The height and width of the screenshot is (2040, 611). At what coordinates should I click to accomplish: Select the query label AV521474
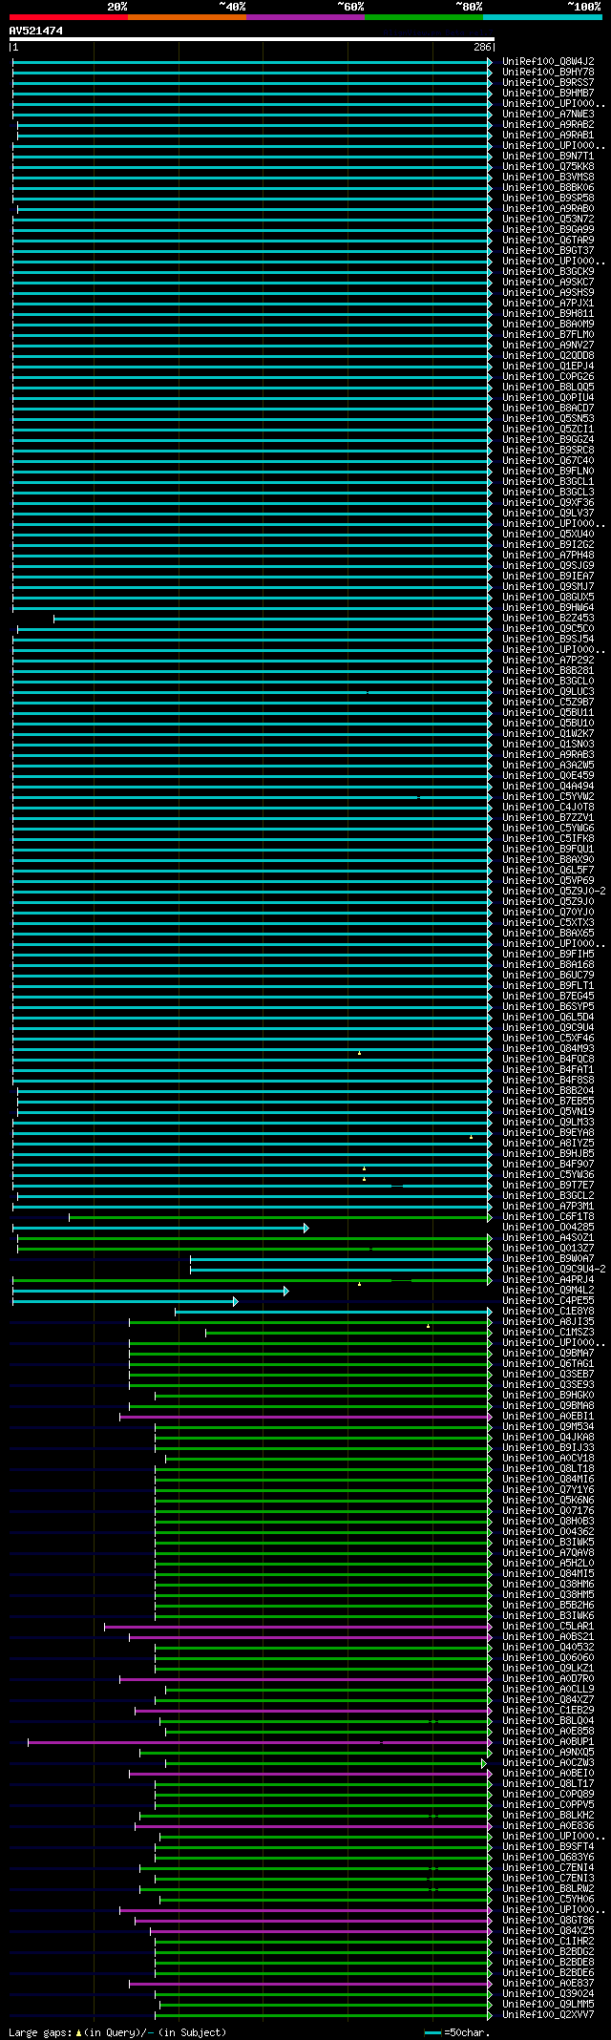[36, 31]
